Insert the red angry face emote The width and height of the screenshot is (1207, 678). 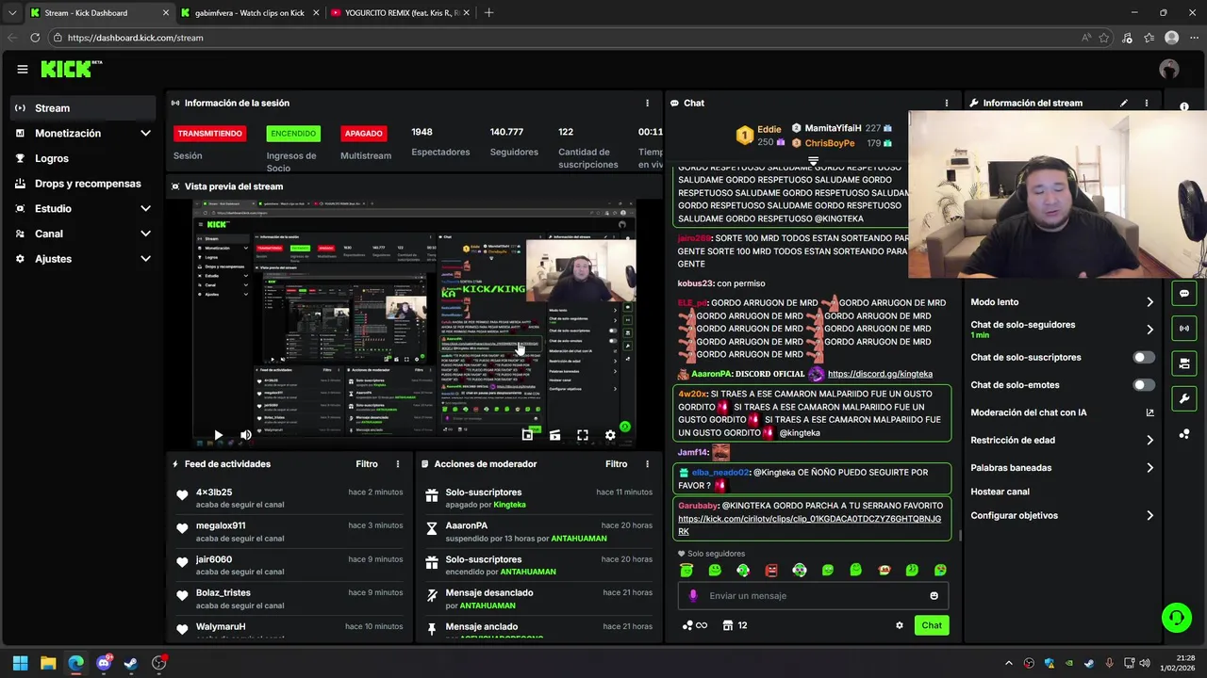pyautogui.click(x=771, y=570)
